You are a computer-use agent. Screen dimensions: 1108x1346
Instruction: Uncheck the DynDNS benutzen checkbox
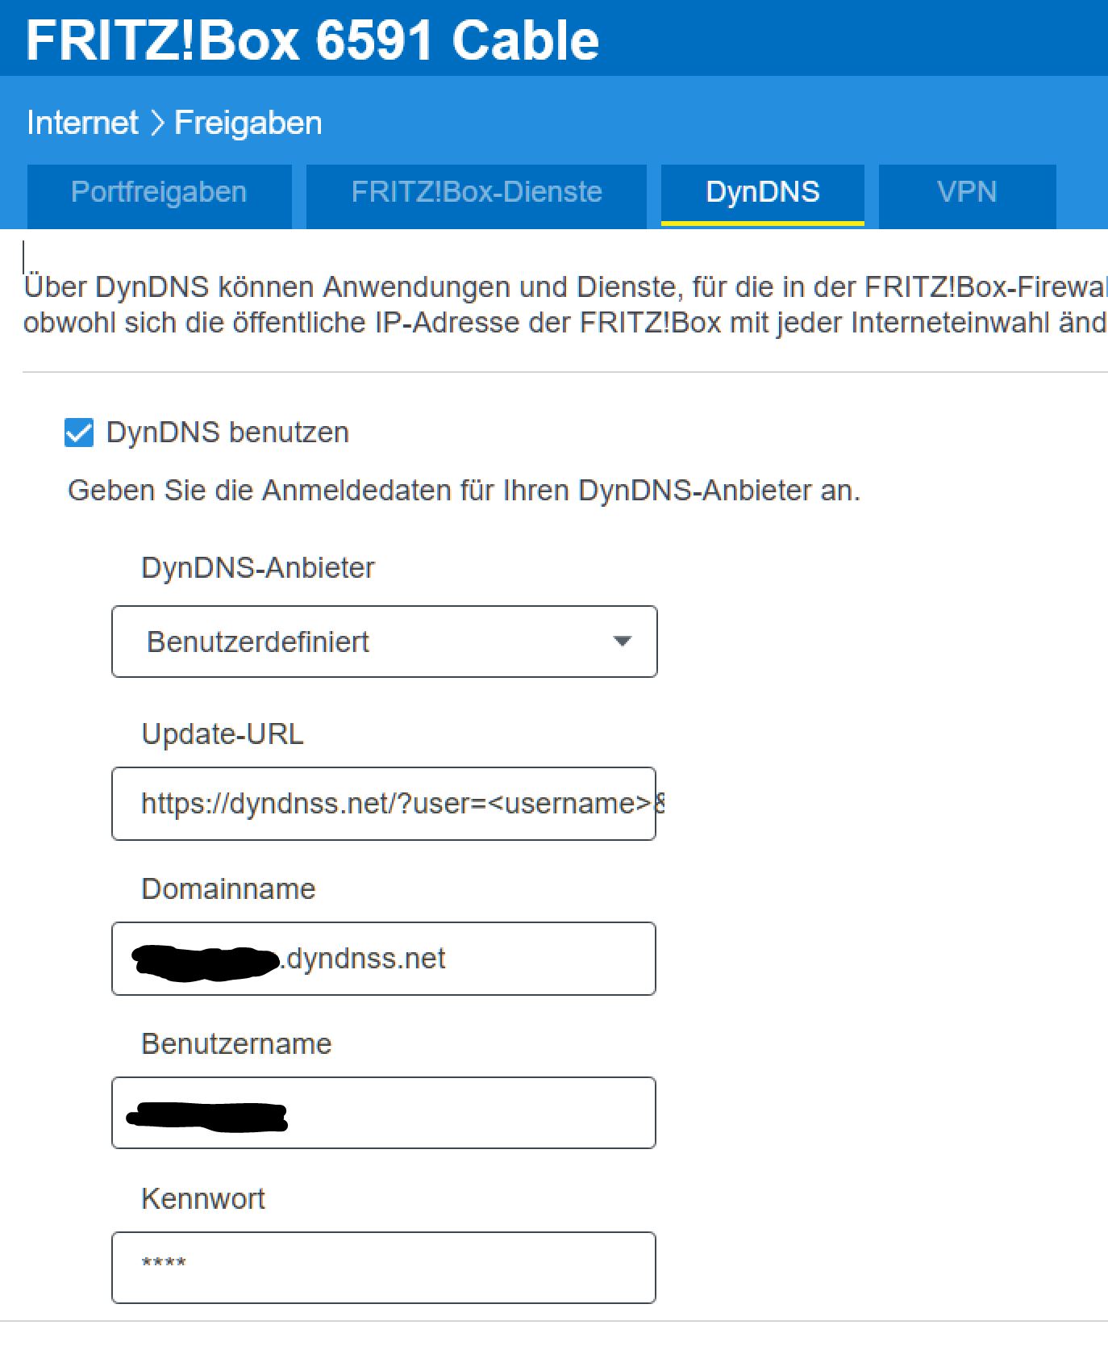[x=79, y=433]
